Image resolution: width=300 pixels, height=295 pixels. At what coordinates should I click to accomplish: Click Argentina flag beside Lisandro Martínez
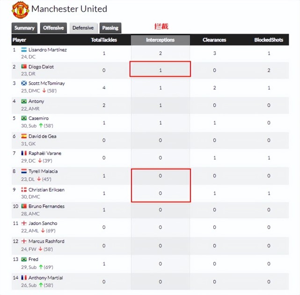(24, 50)
